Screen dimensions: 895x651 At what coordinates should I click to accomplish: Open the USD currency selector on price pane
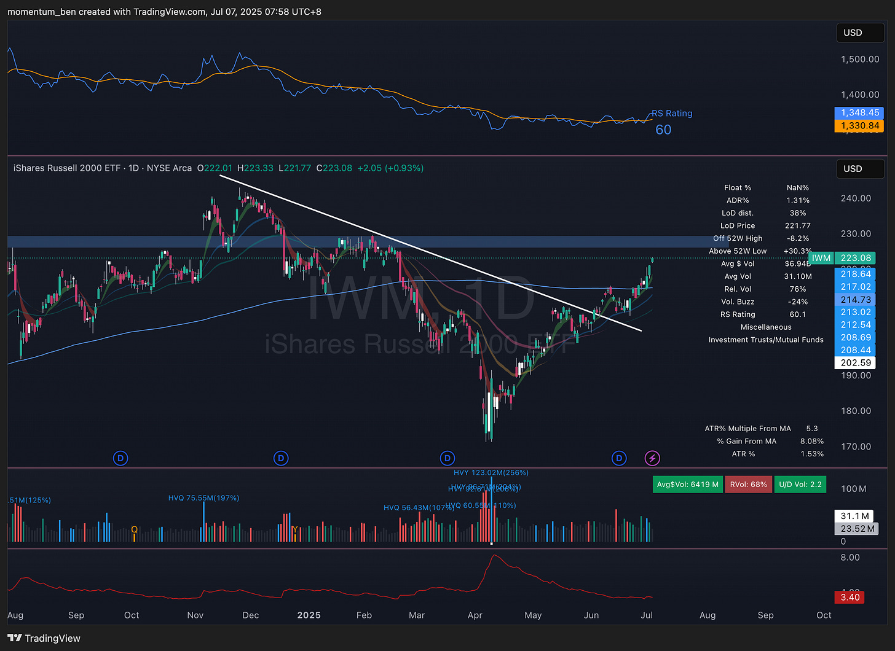pos(860,169)
